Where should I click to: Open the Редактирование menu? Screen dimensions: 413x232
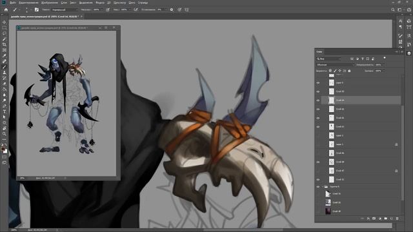[28, 3]
